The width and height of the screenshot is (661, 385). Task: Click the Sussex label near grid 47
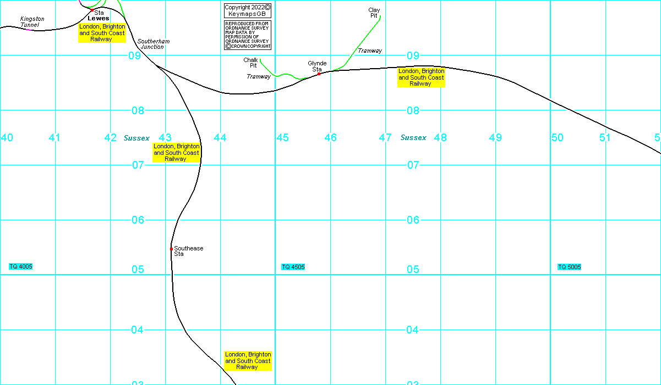(x=413, y=137)
